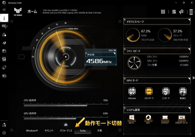Open the hamburger menu in the sidebar

[x=4, y=10]
